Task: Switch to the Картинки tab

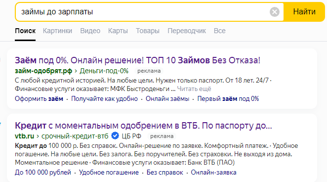Action: point(57,31)
